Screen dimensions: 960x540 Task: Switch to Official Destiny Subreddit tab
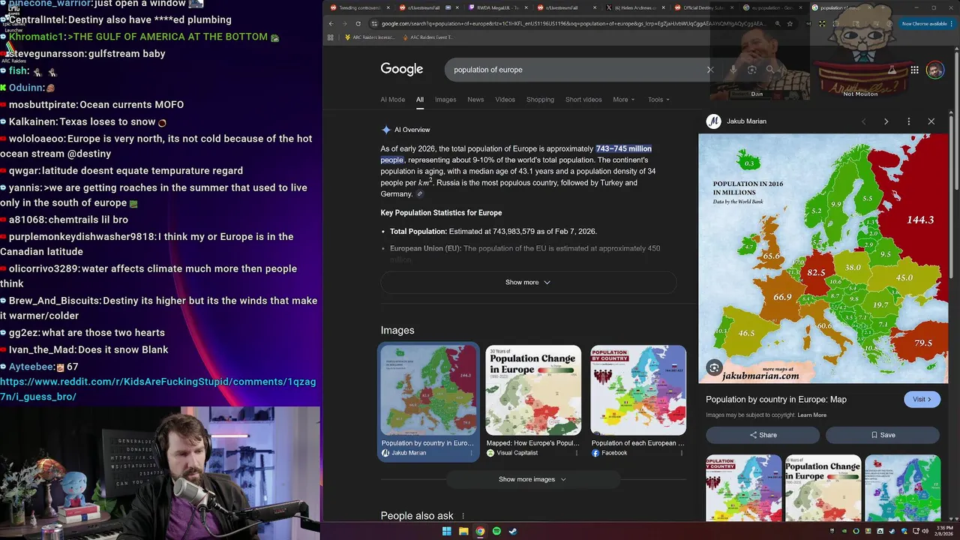point(703,7)
